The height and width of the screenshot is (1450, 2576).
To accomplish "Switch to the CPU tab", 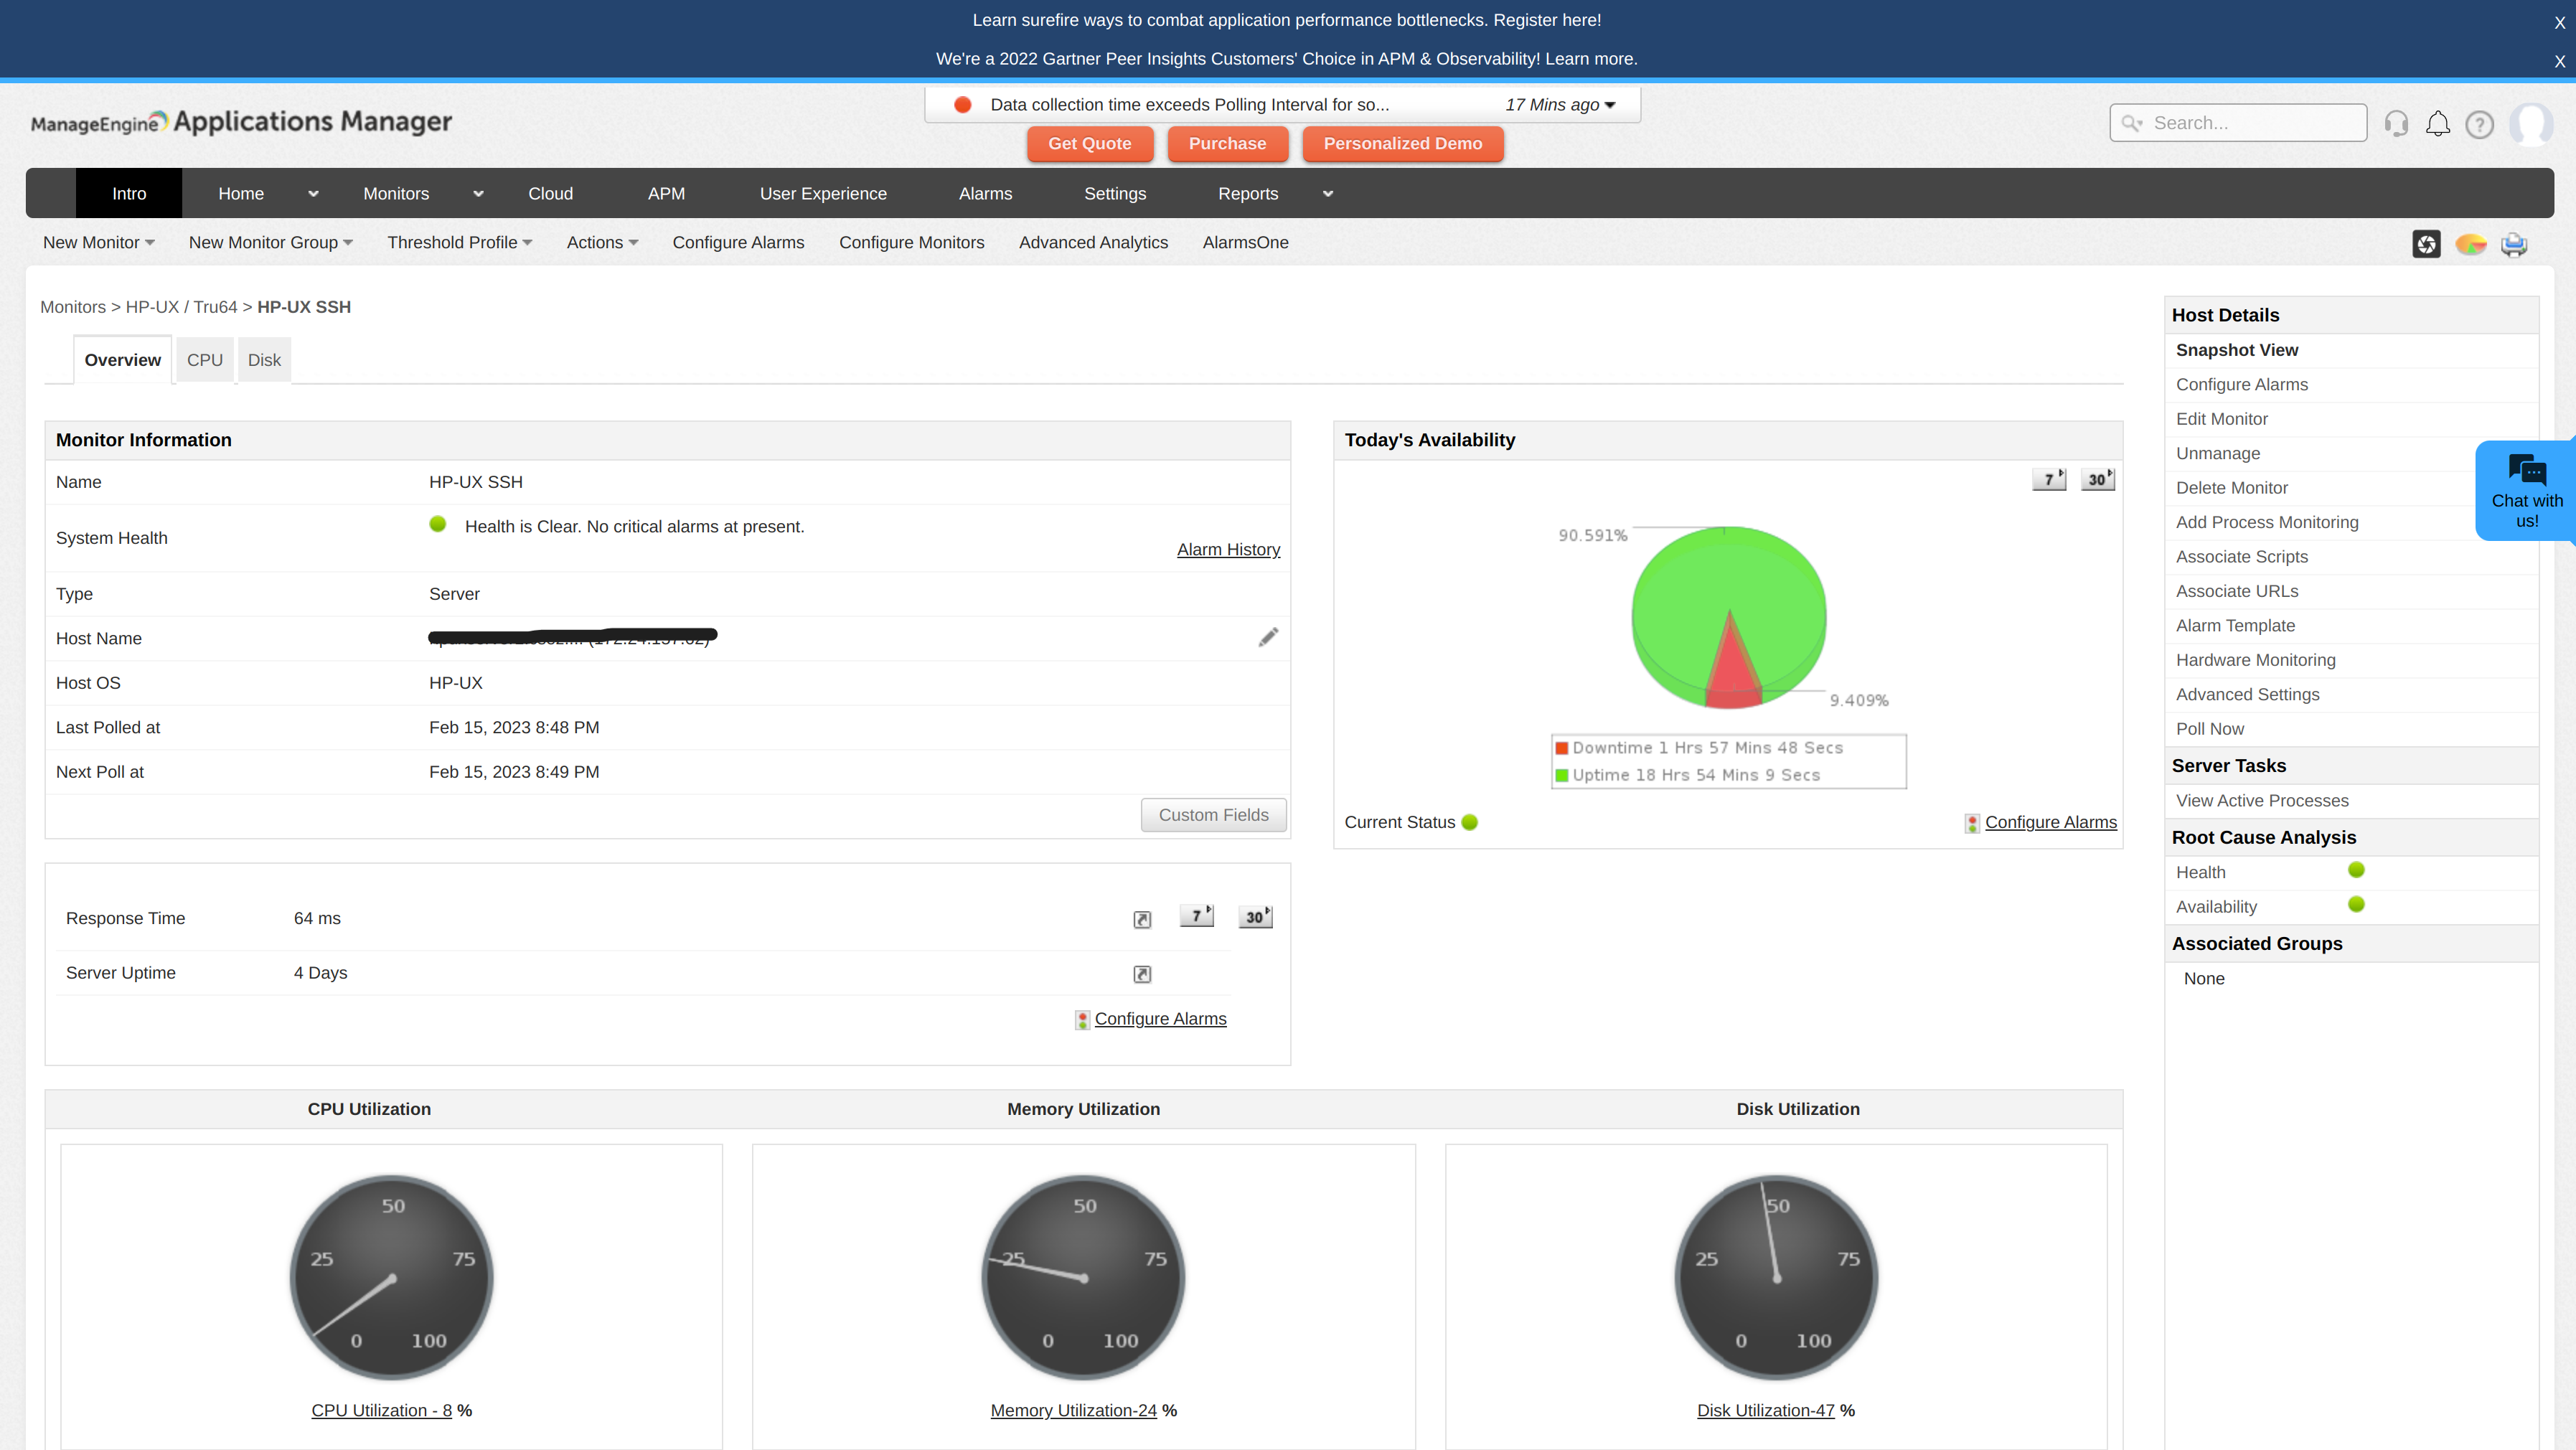I will coord(205,360).
